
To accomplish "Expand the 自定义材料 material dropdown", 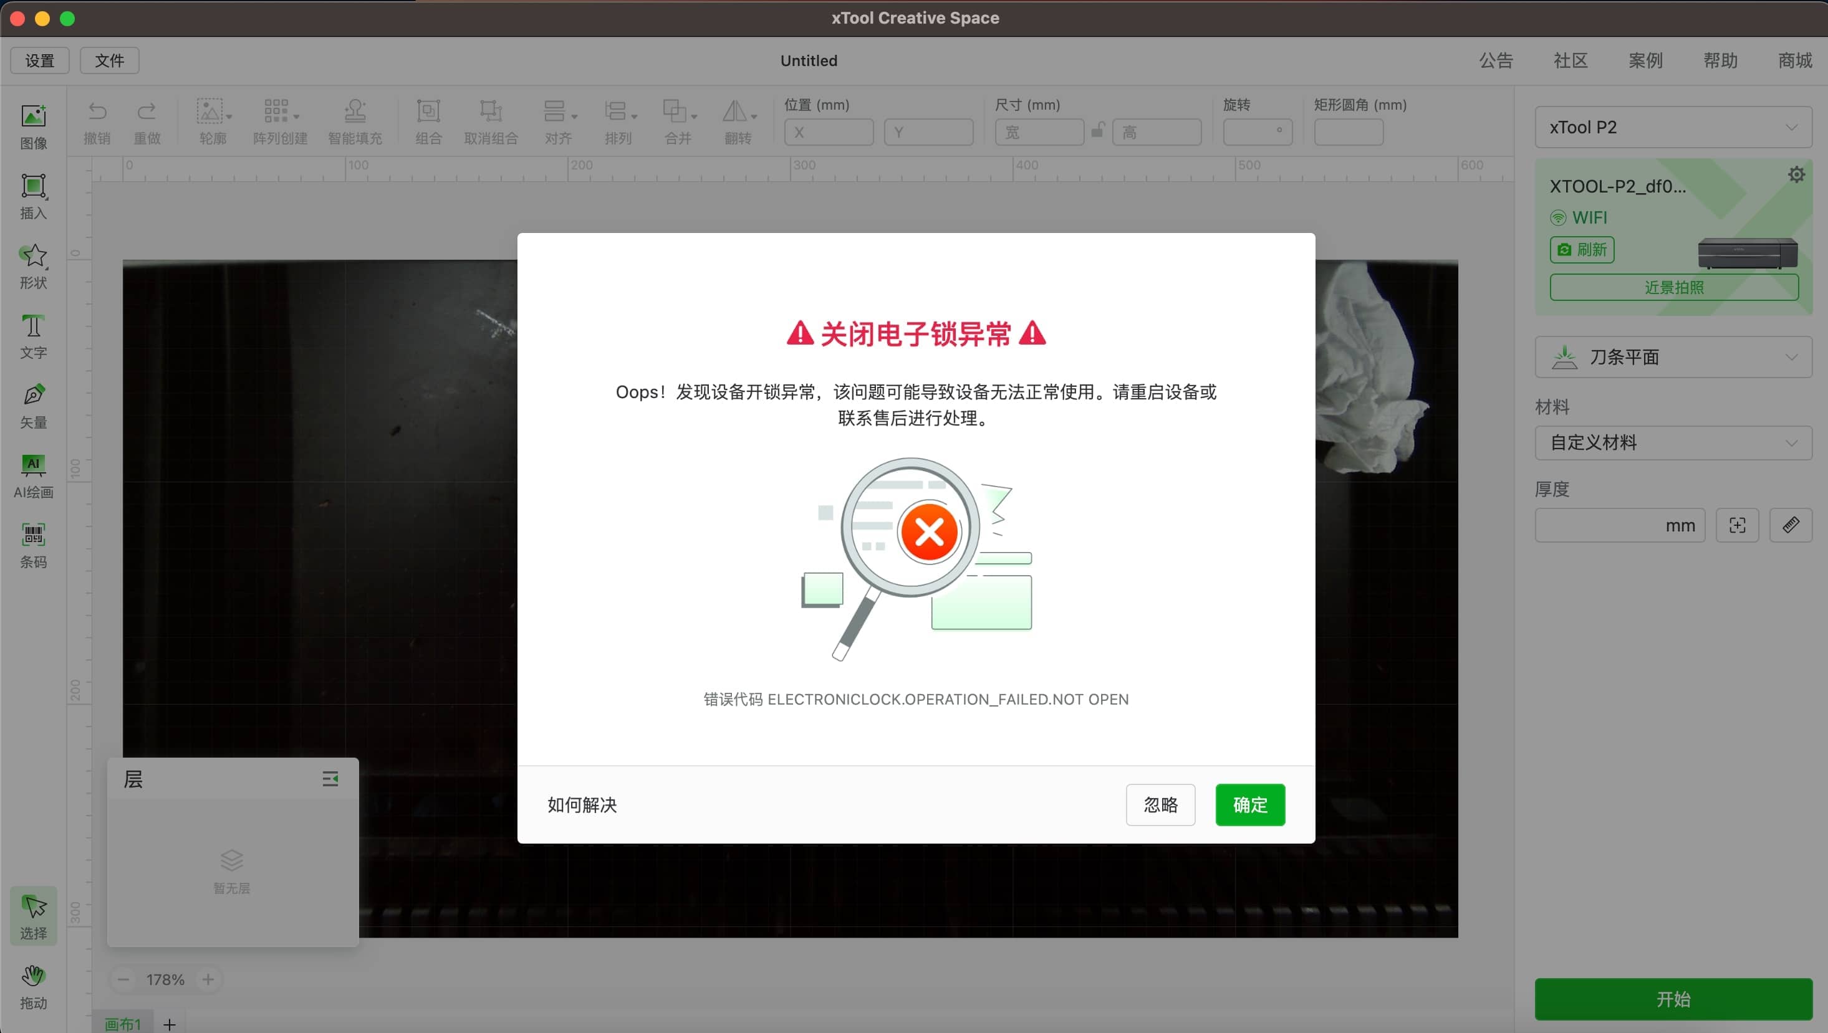I will 1673,443.
